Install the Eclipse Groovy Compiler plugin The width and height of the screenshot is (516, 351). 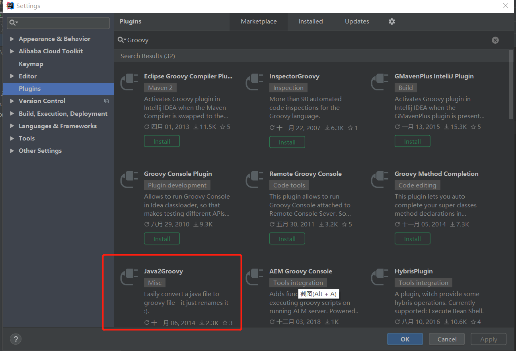162,141
